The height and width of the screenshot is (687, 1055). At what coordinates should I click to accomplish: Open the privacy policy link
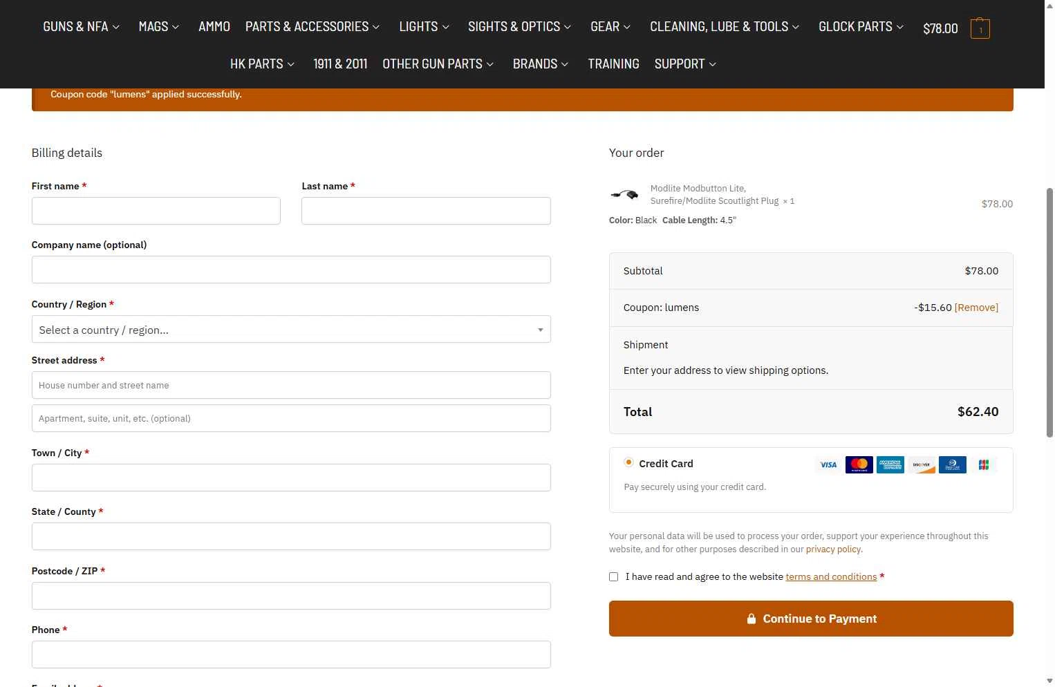(833, 549)
